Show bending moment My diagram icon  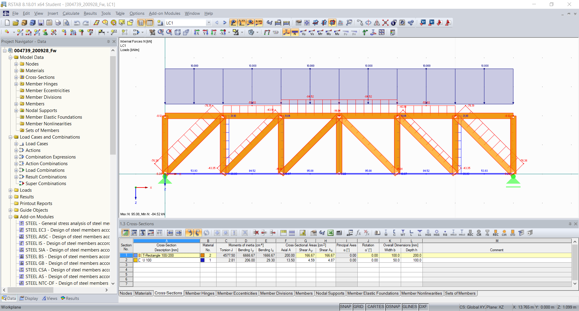[x=329, y=33]
